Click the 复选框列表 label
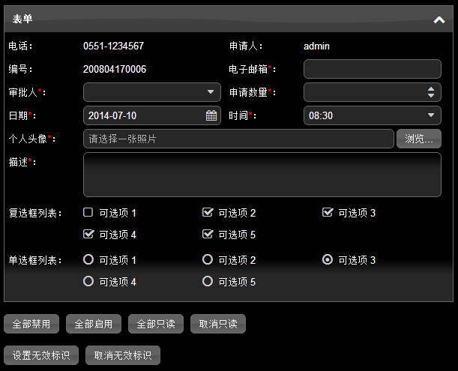 click(35, 213)
